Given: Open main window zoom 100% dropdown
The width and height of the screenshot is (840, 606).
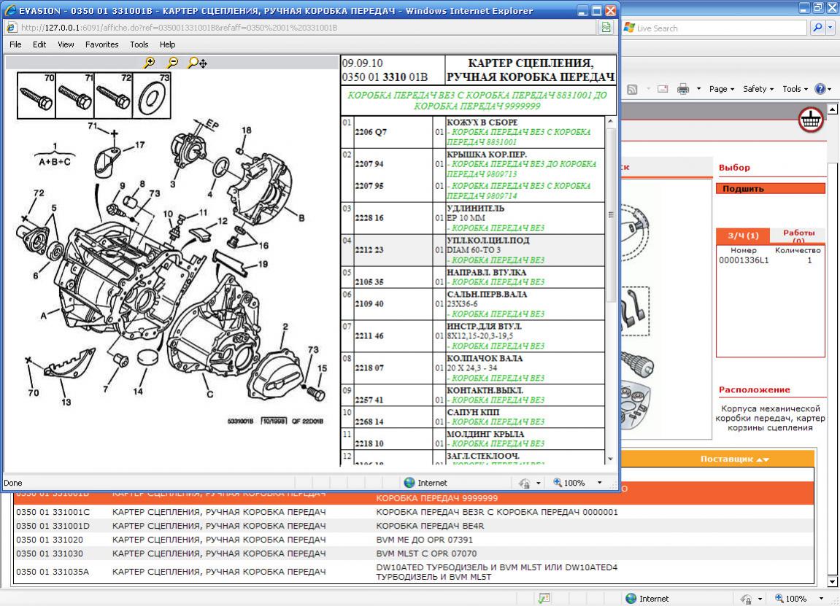Looking at the screenshot, I should pos(821,599).
